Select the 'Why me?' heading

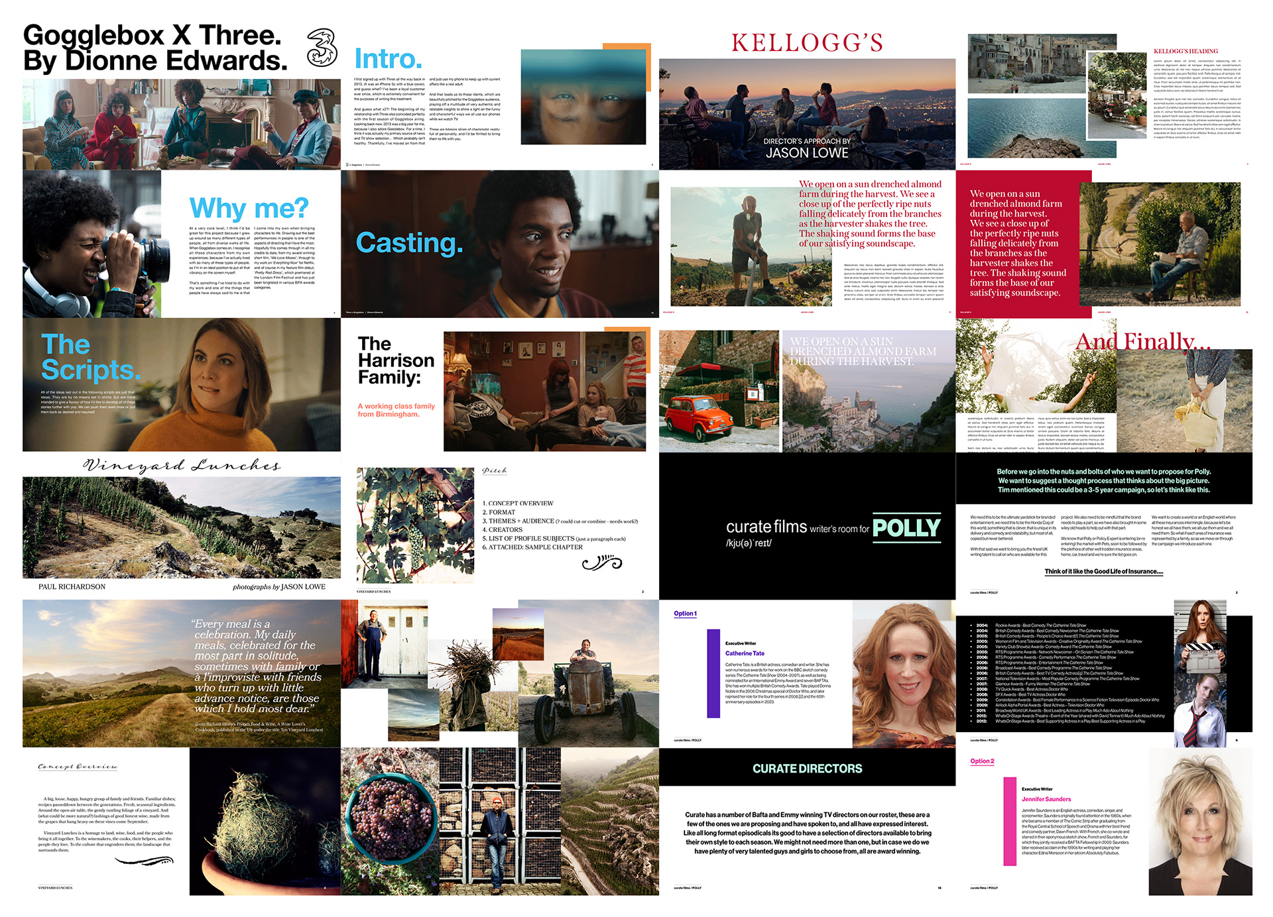tap(249, 208)
